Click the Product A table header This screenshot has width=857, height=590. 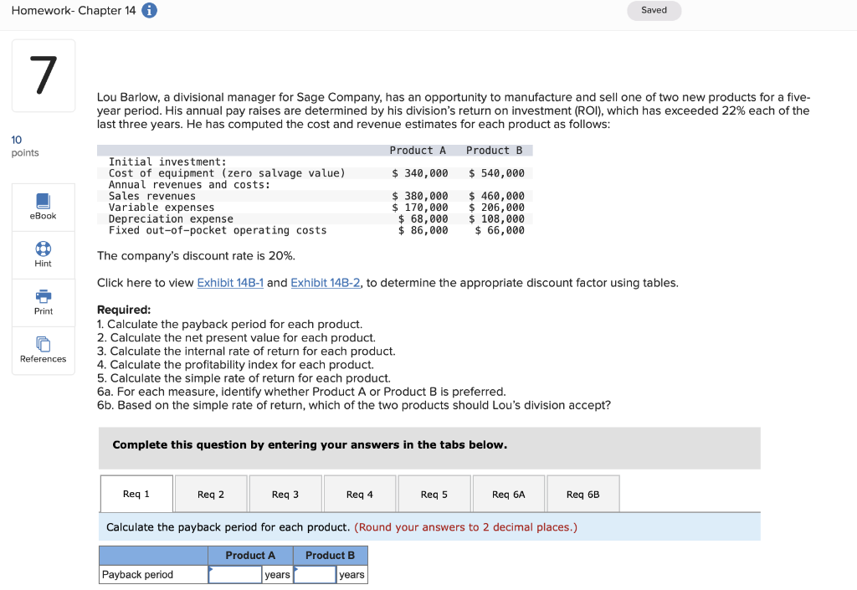click(x=250, y=556)
